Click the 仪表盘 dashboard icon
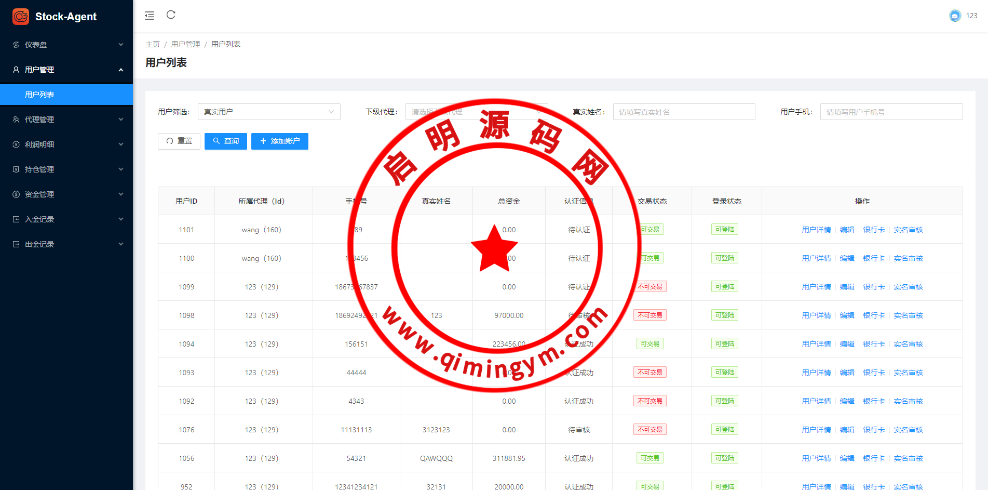The height and width of the screenshot is (490, 988). click(16, 45)
